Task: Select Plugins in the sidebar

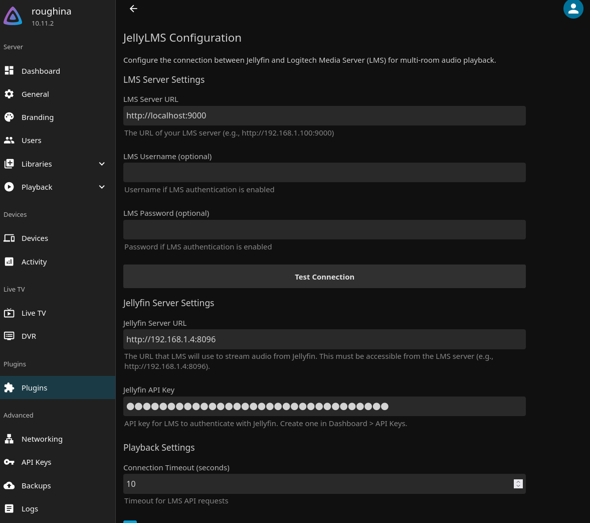Action: [x=34, y=387]
